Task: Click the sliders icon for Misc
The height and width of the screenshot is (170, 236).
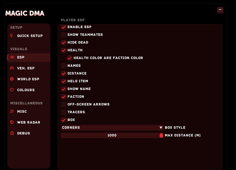Action: (12, 111)
